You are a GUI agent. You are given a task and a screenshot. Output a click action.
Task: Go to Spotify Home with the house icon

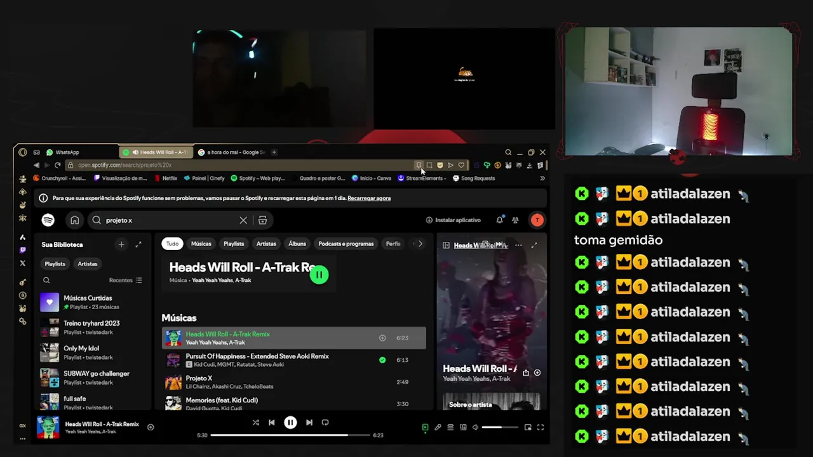75,220
